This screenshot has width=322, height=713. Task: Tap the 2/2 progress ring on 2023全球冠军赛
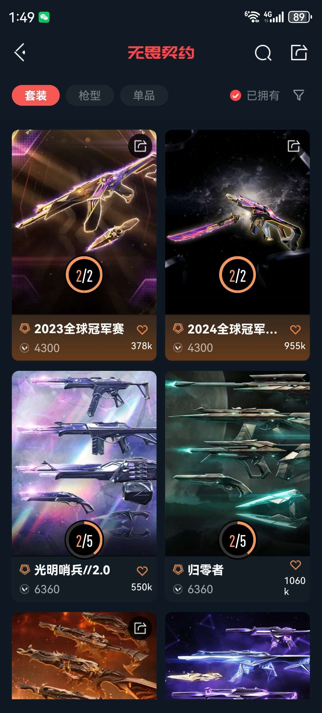(x=84, y=274)
